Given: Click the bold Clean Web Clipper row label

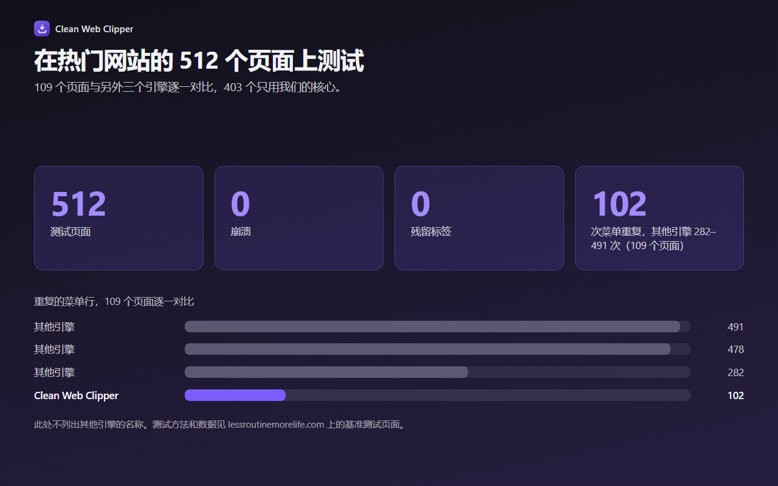Looking at the screenshot, I should point(76,395).
